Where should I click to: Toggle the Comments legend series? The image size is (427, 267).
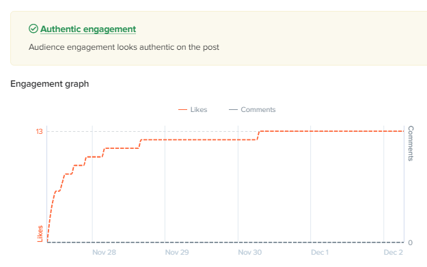pos(252,110)
